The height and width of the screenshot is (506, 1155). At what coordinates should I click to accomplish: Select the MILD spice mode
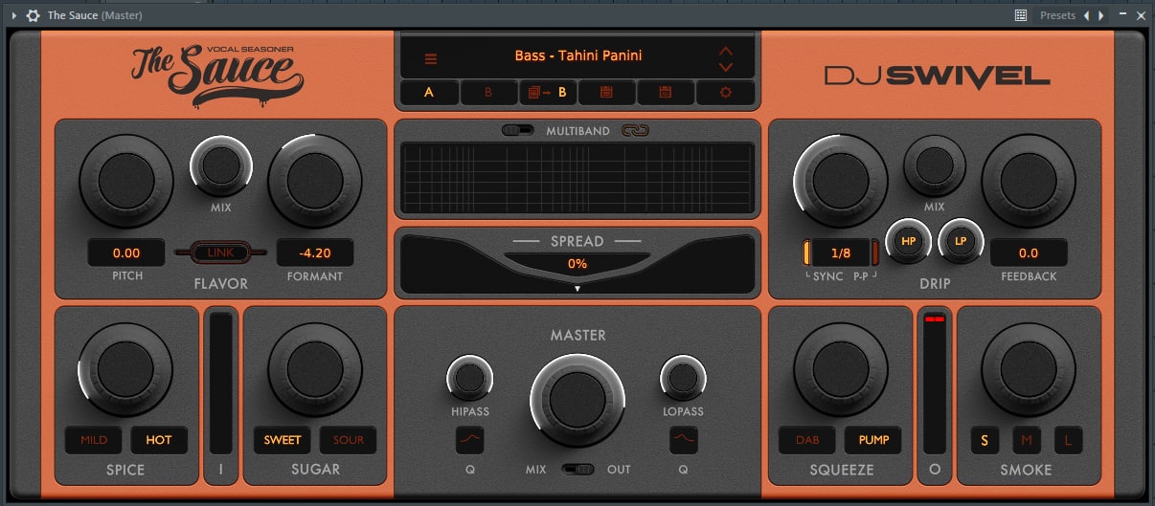94,440
